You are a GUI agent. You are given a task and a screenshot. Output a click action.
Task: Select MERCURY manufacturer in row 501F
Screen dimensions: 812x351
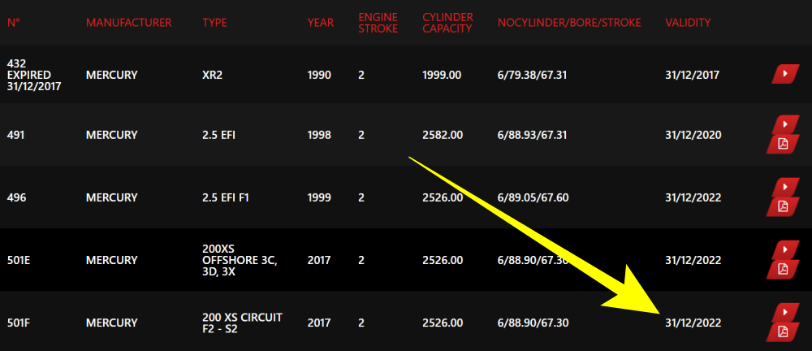pyautogui.click(x=112, y=323)
